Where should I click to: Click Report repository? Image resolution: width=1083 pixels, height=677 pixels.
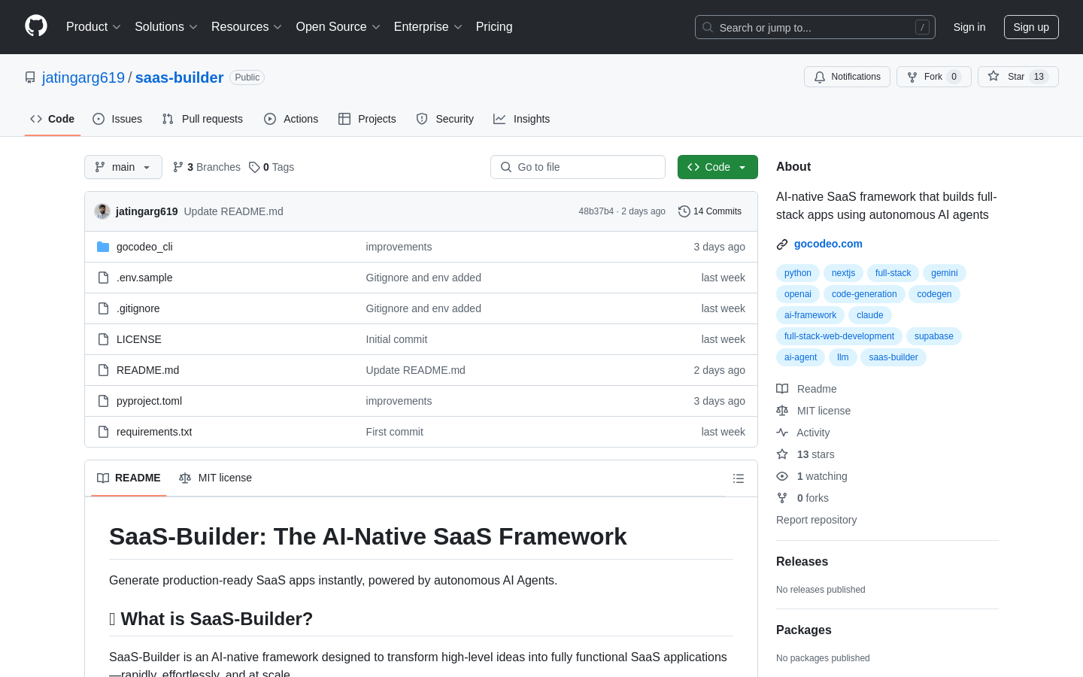point(816,520)
